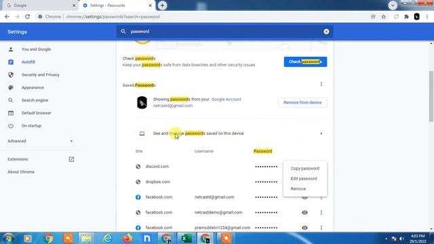Click the discord.com site entry

157,167
